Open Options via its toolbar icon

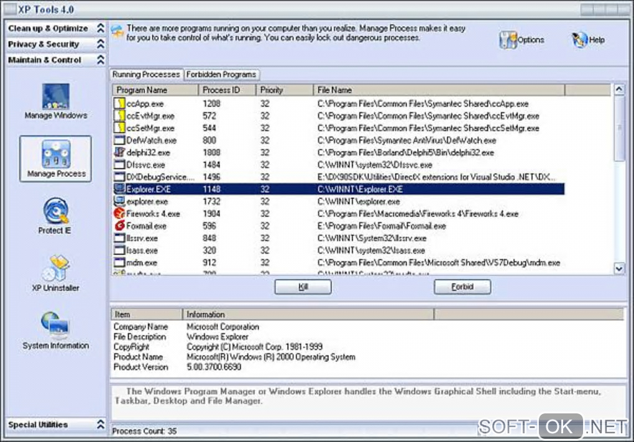(508, 40)
